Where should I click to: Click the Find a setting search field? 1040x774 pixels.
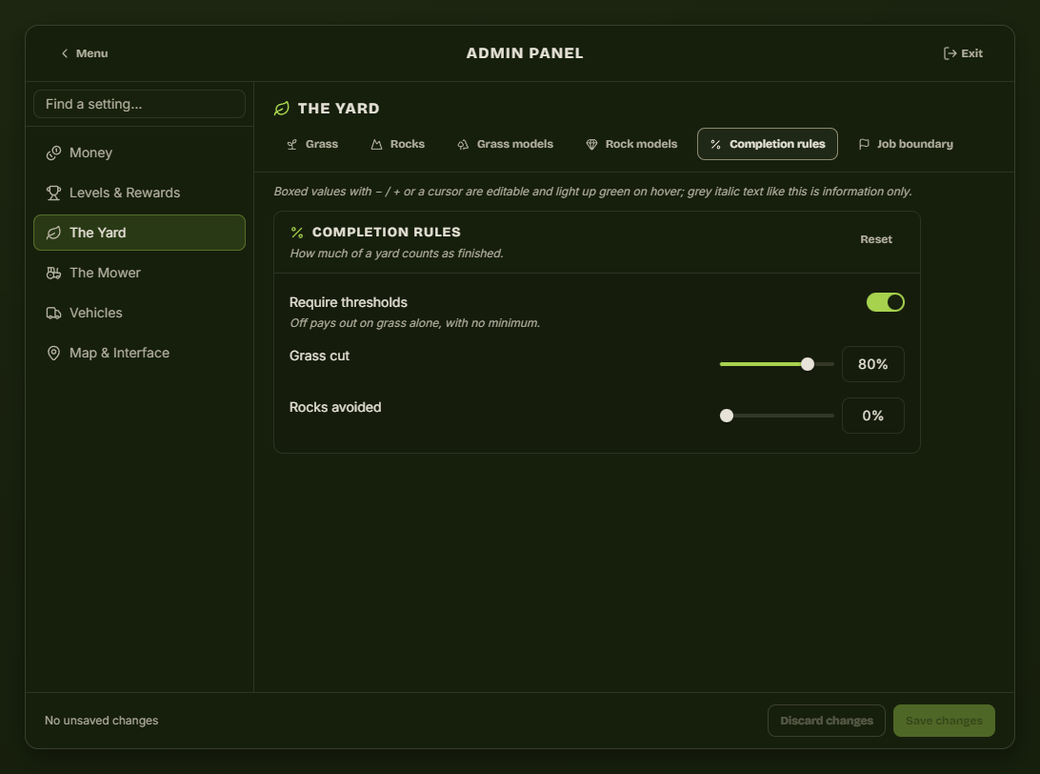pos(139,104)
